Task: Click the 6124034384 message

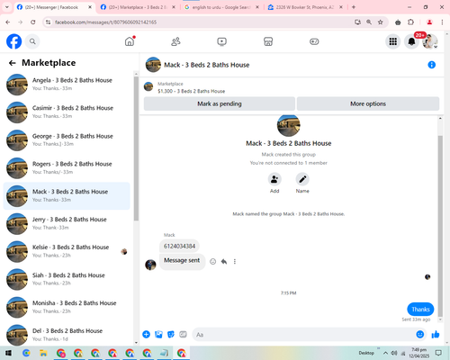Action: coord(179,247)
